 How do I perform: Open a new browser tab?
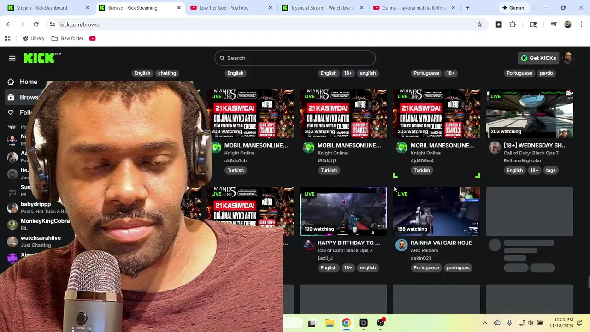[x=467, y=8]
